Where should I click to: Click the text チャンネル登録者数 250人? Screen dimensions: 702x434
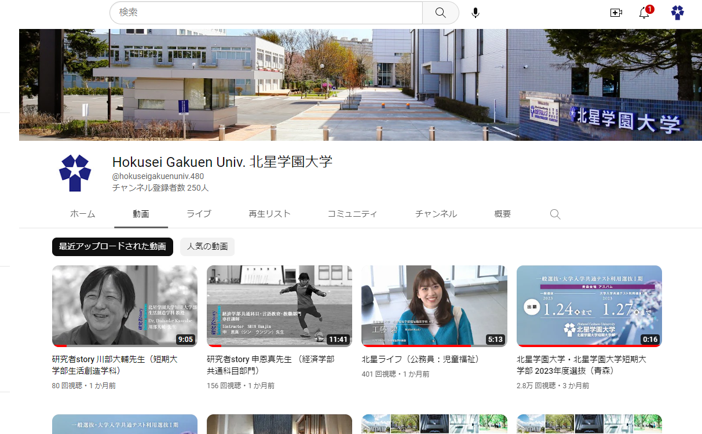pos(160,188)
